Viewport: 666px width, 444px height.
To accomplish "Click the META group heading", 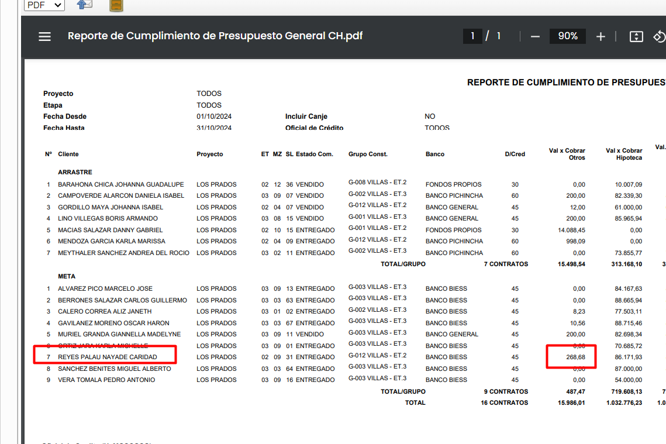I will [x=67, y=276].
